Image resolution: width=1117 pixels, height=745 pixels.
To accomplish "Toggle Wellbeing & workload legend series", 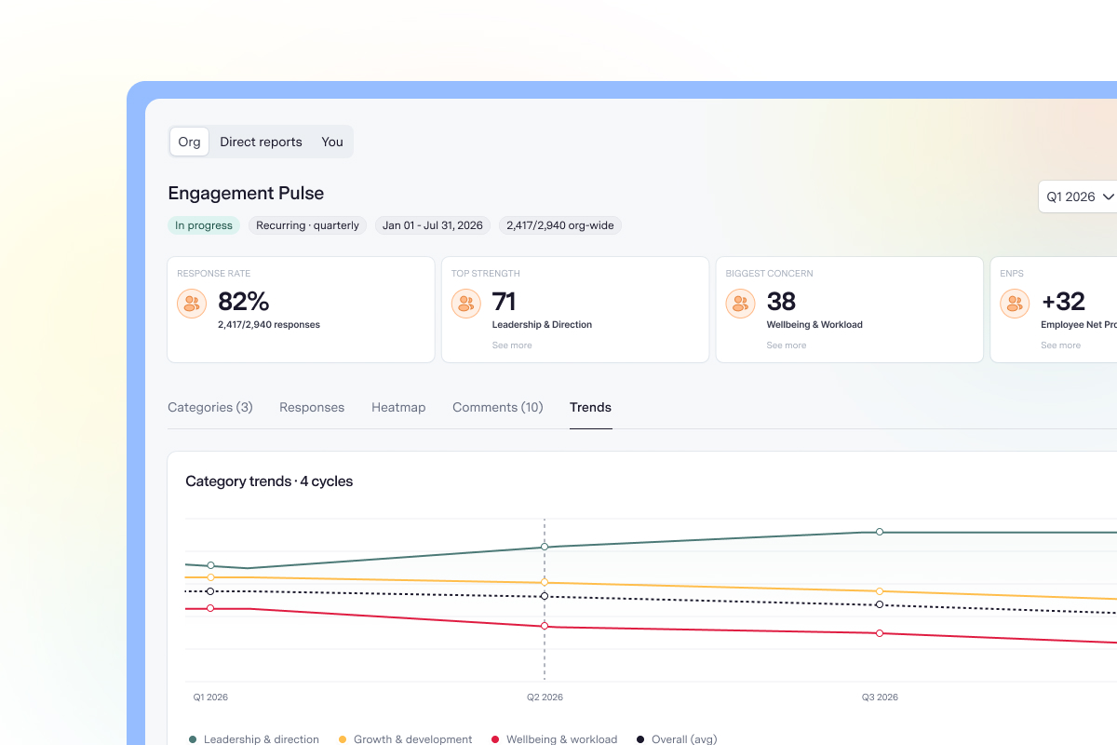I will [x=555, y=739].
